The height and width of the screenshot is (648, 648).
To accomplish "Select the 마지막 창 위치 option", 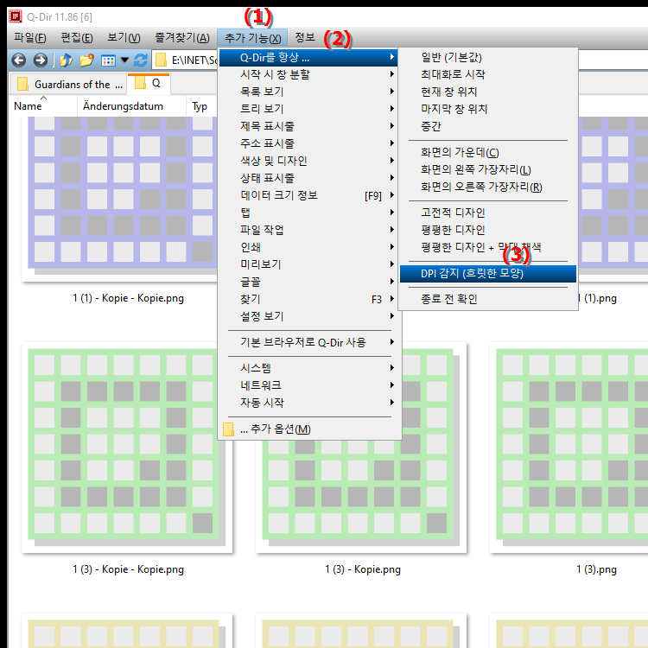I will [x=488, y=109].
